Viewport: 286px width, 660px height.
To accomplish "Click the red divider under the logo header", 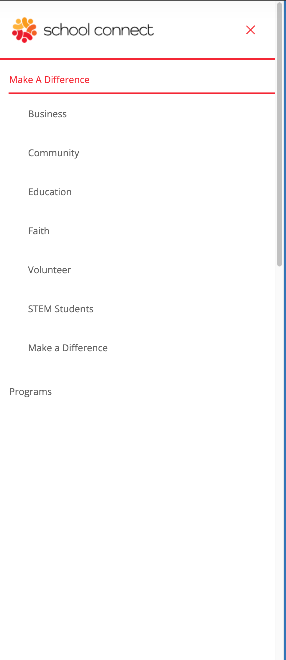I will tap(137, 59).
